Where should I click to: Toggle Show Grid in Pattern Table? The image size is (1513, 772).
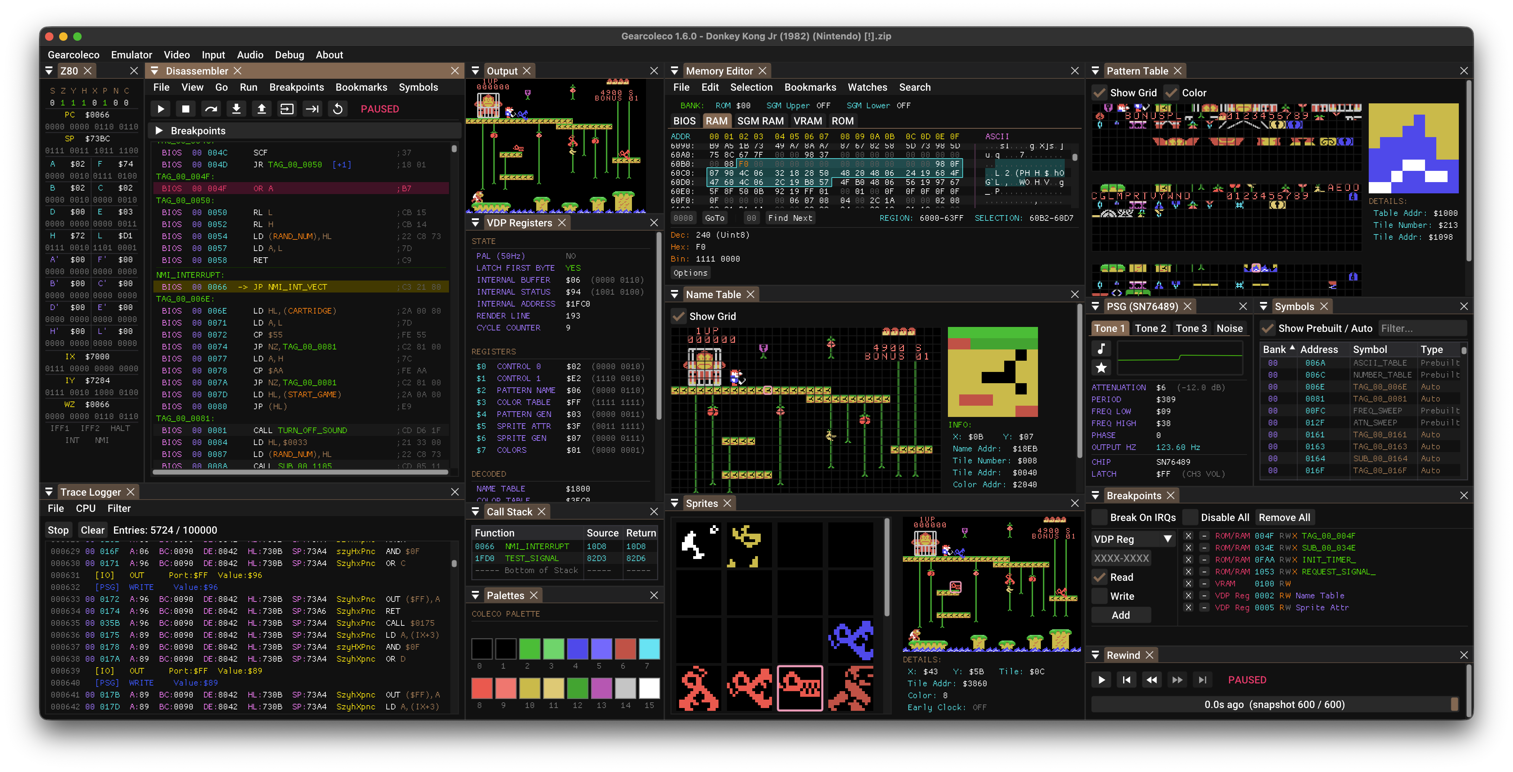tap(1100, 93)
